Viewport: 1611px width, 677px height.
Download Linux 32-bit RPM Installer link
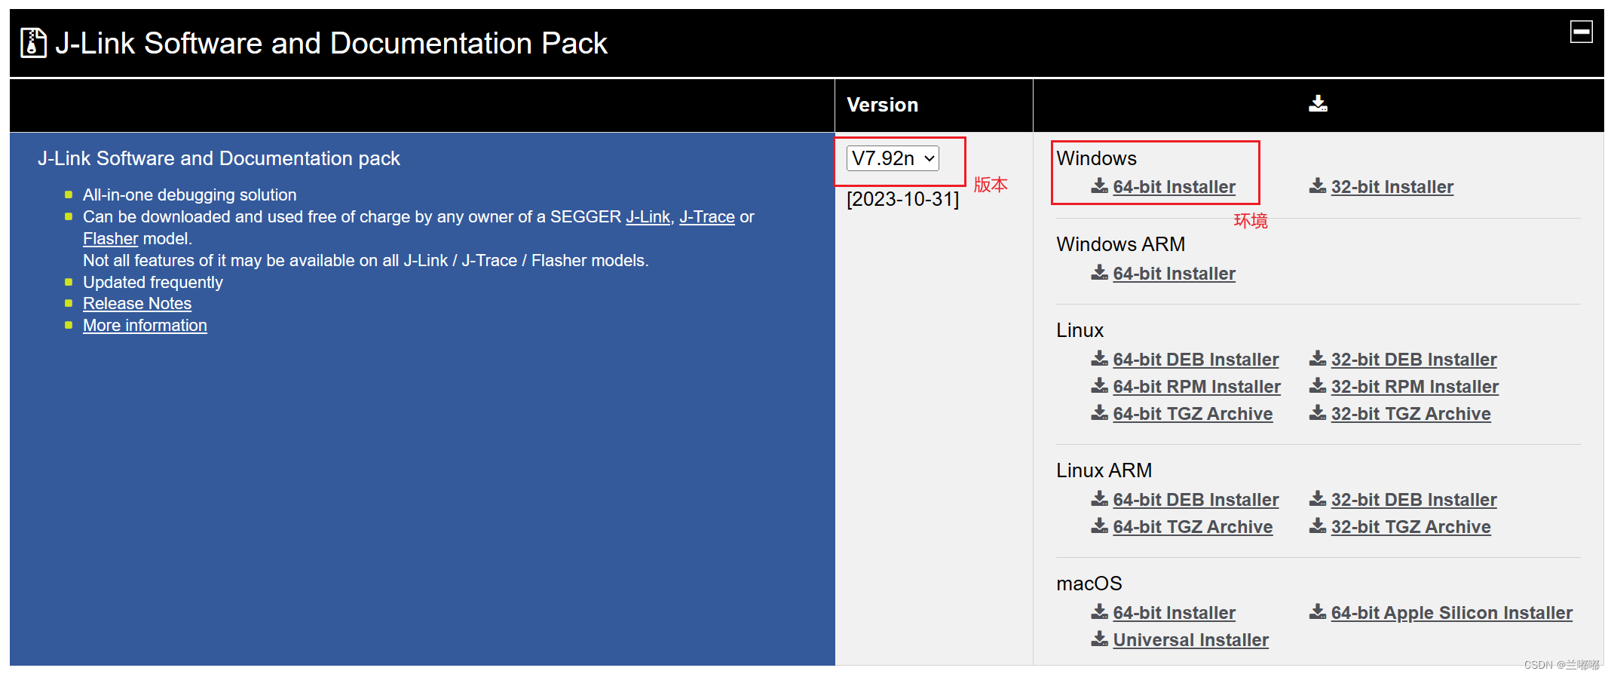tap(1414, 387)
